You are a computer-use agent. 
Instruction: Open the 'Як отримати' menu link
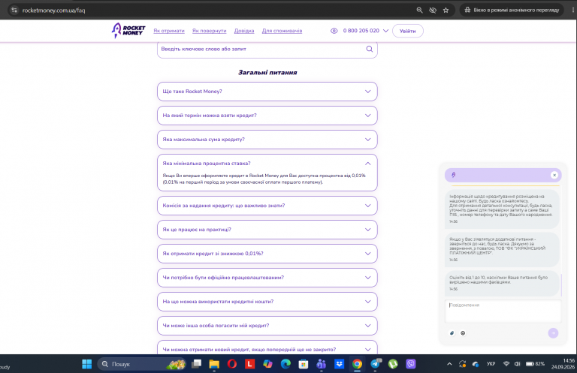click(169, 31)
